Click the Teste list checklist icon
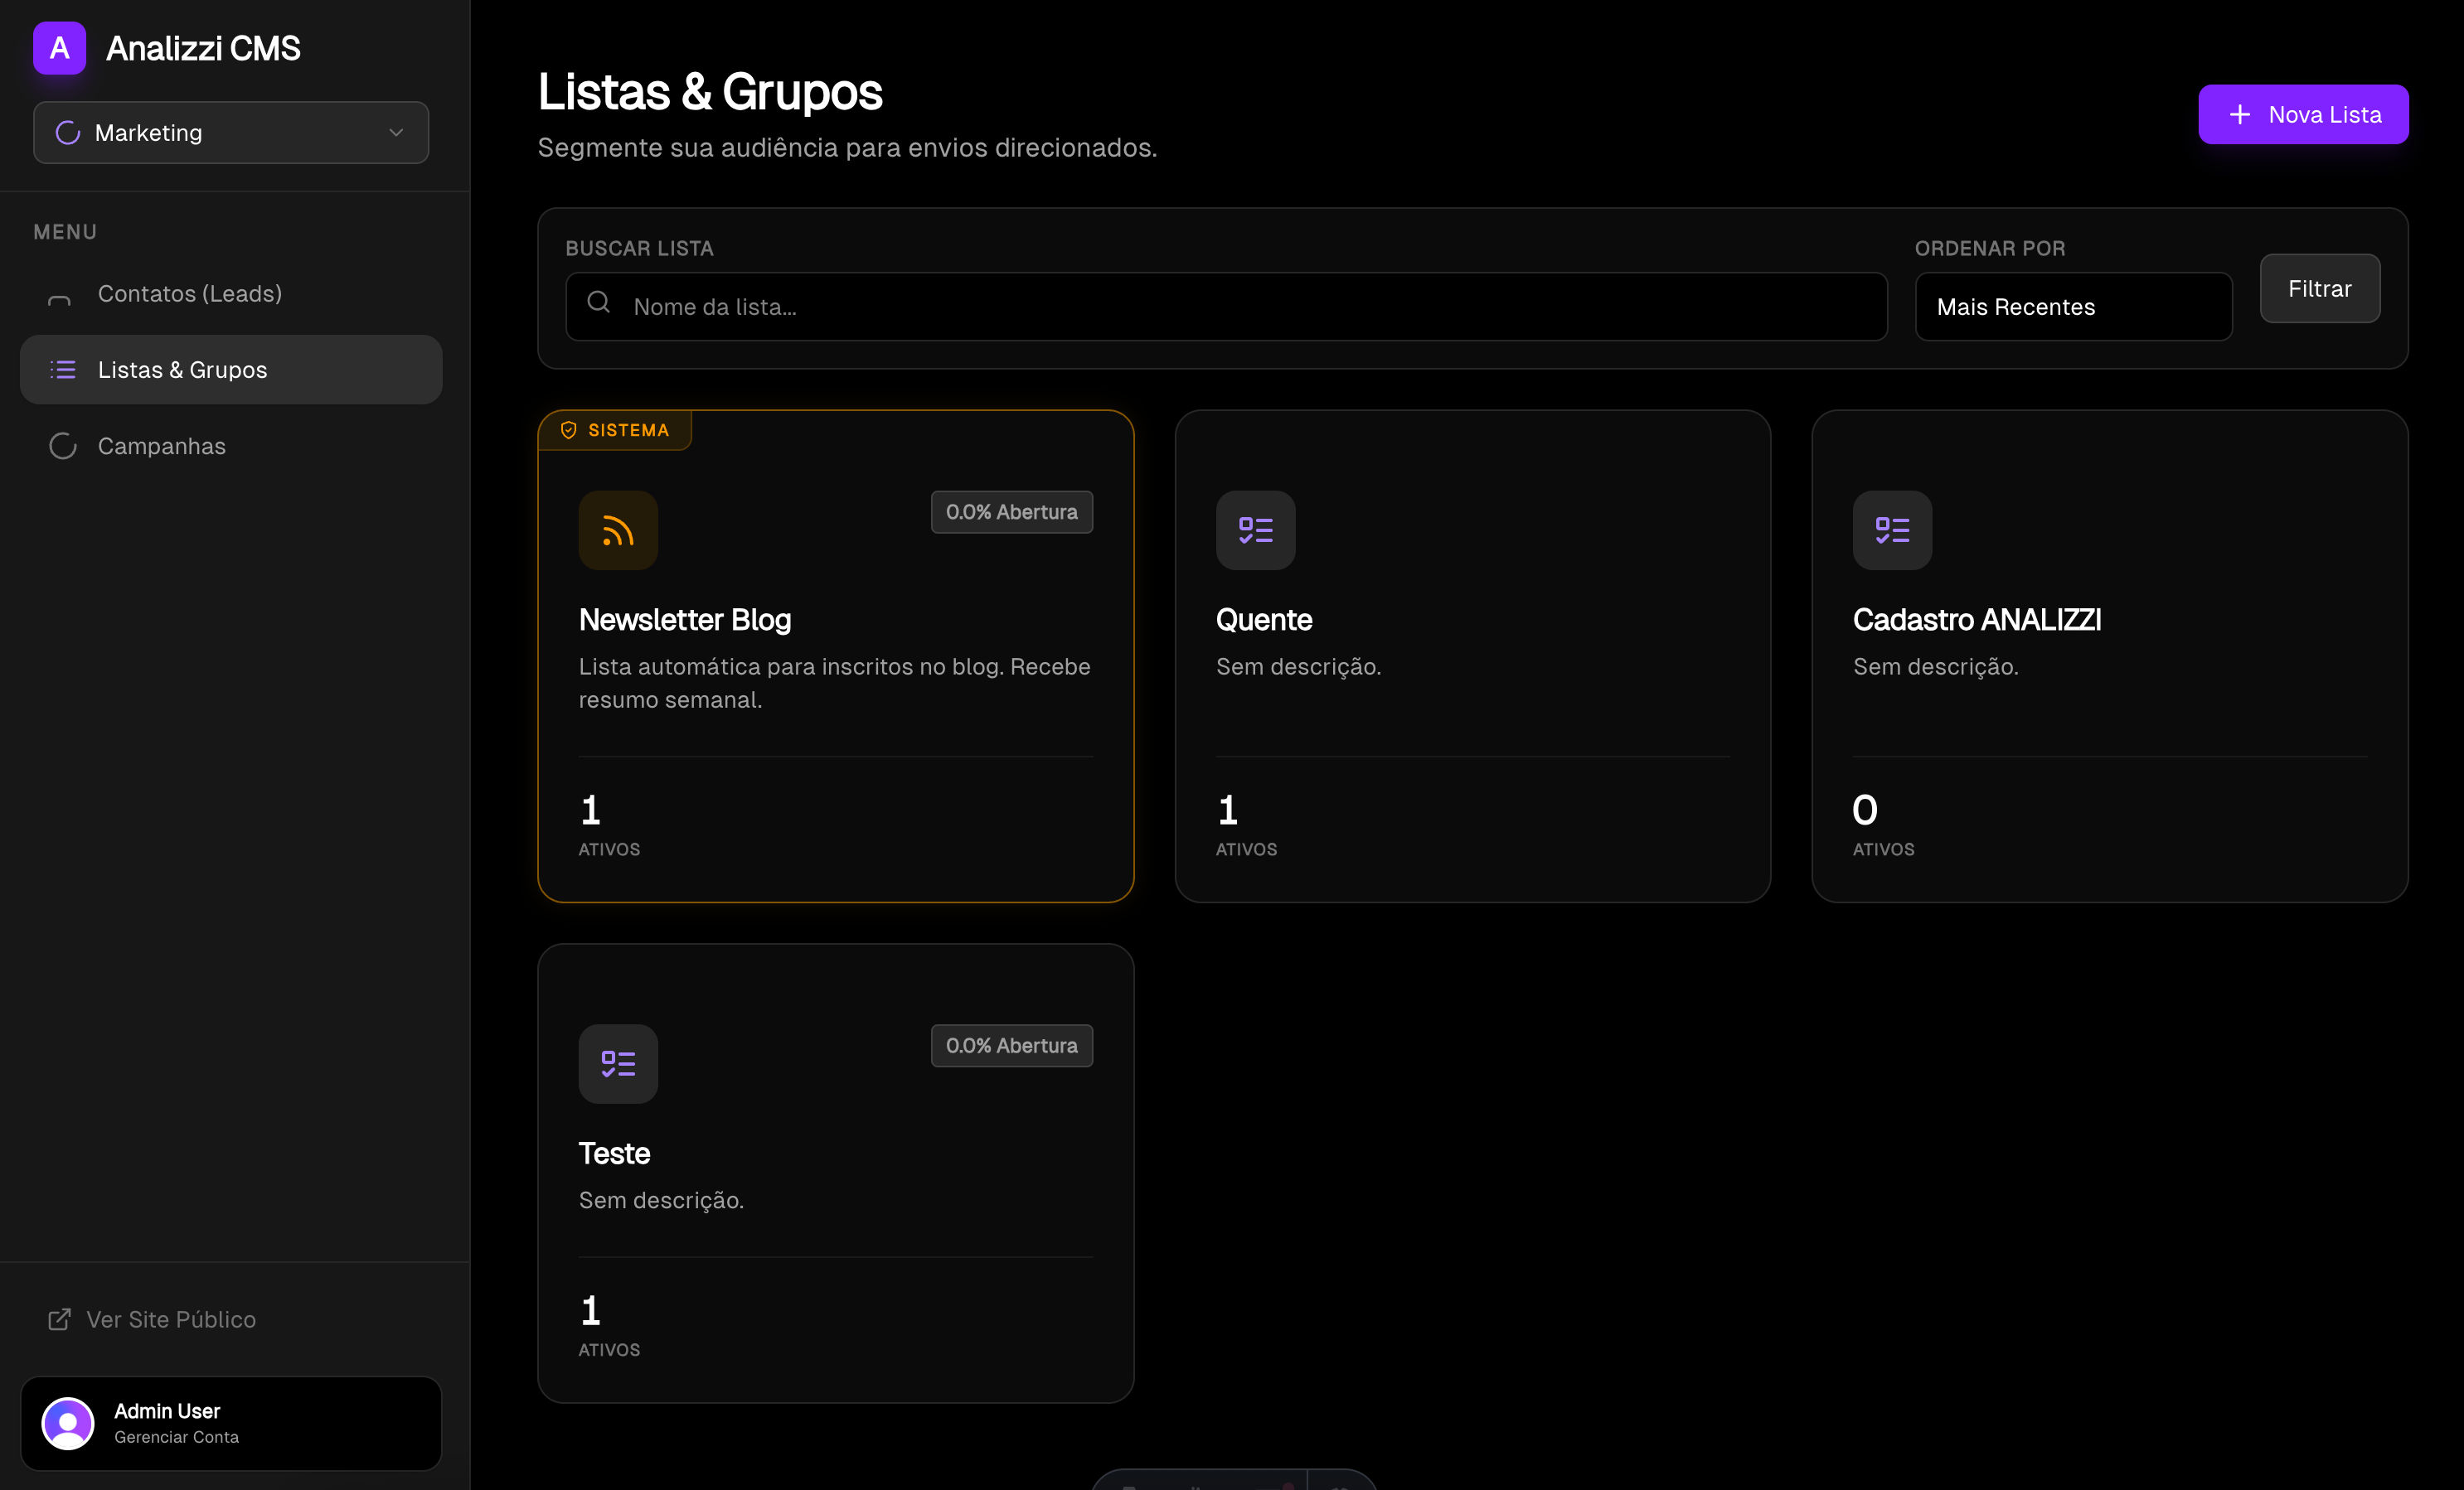This screenshot has width=2464, height=1490. [618, 1064]
